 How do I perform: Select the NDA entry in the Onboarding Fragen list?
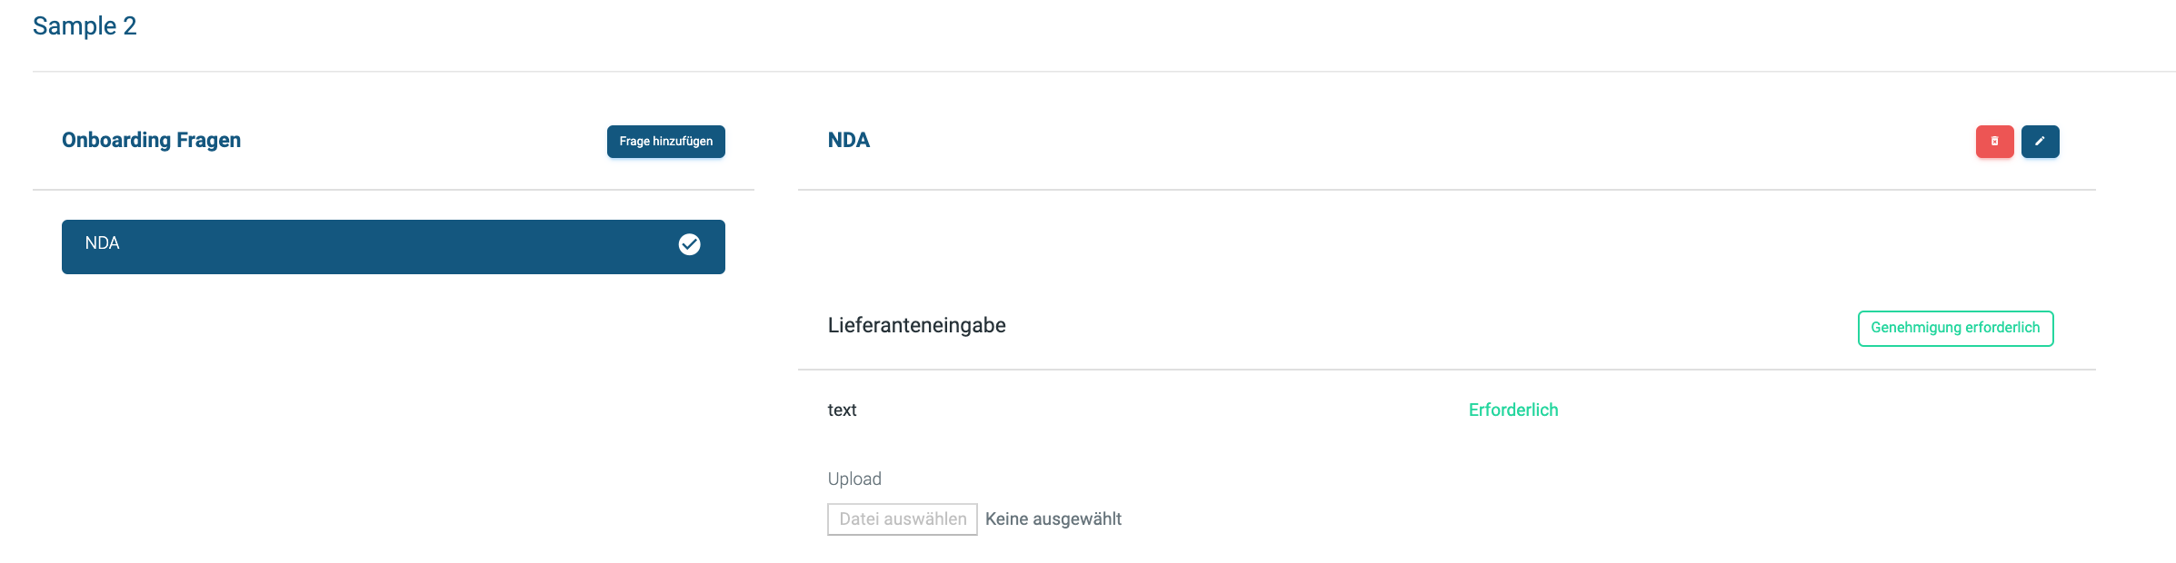coord(394,247)
